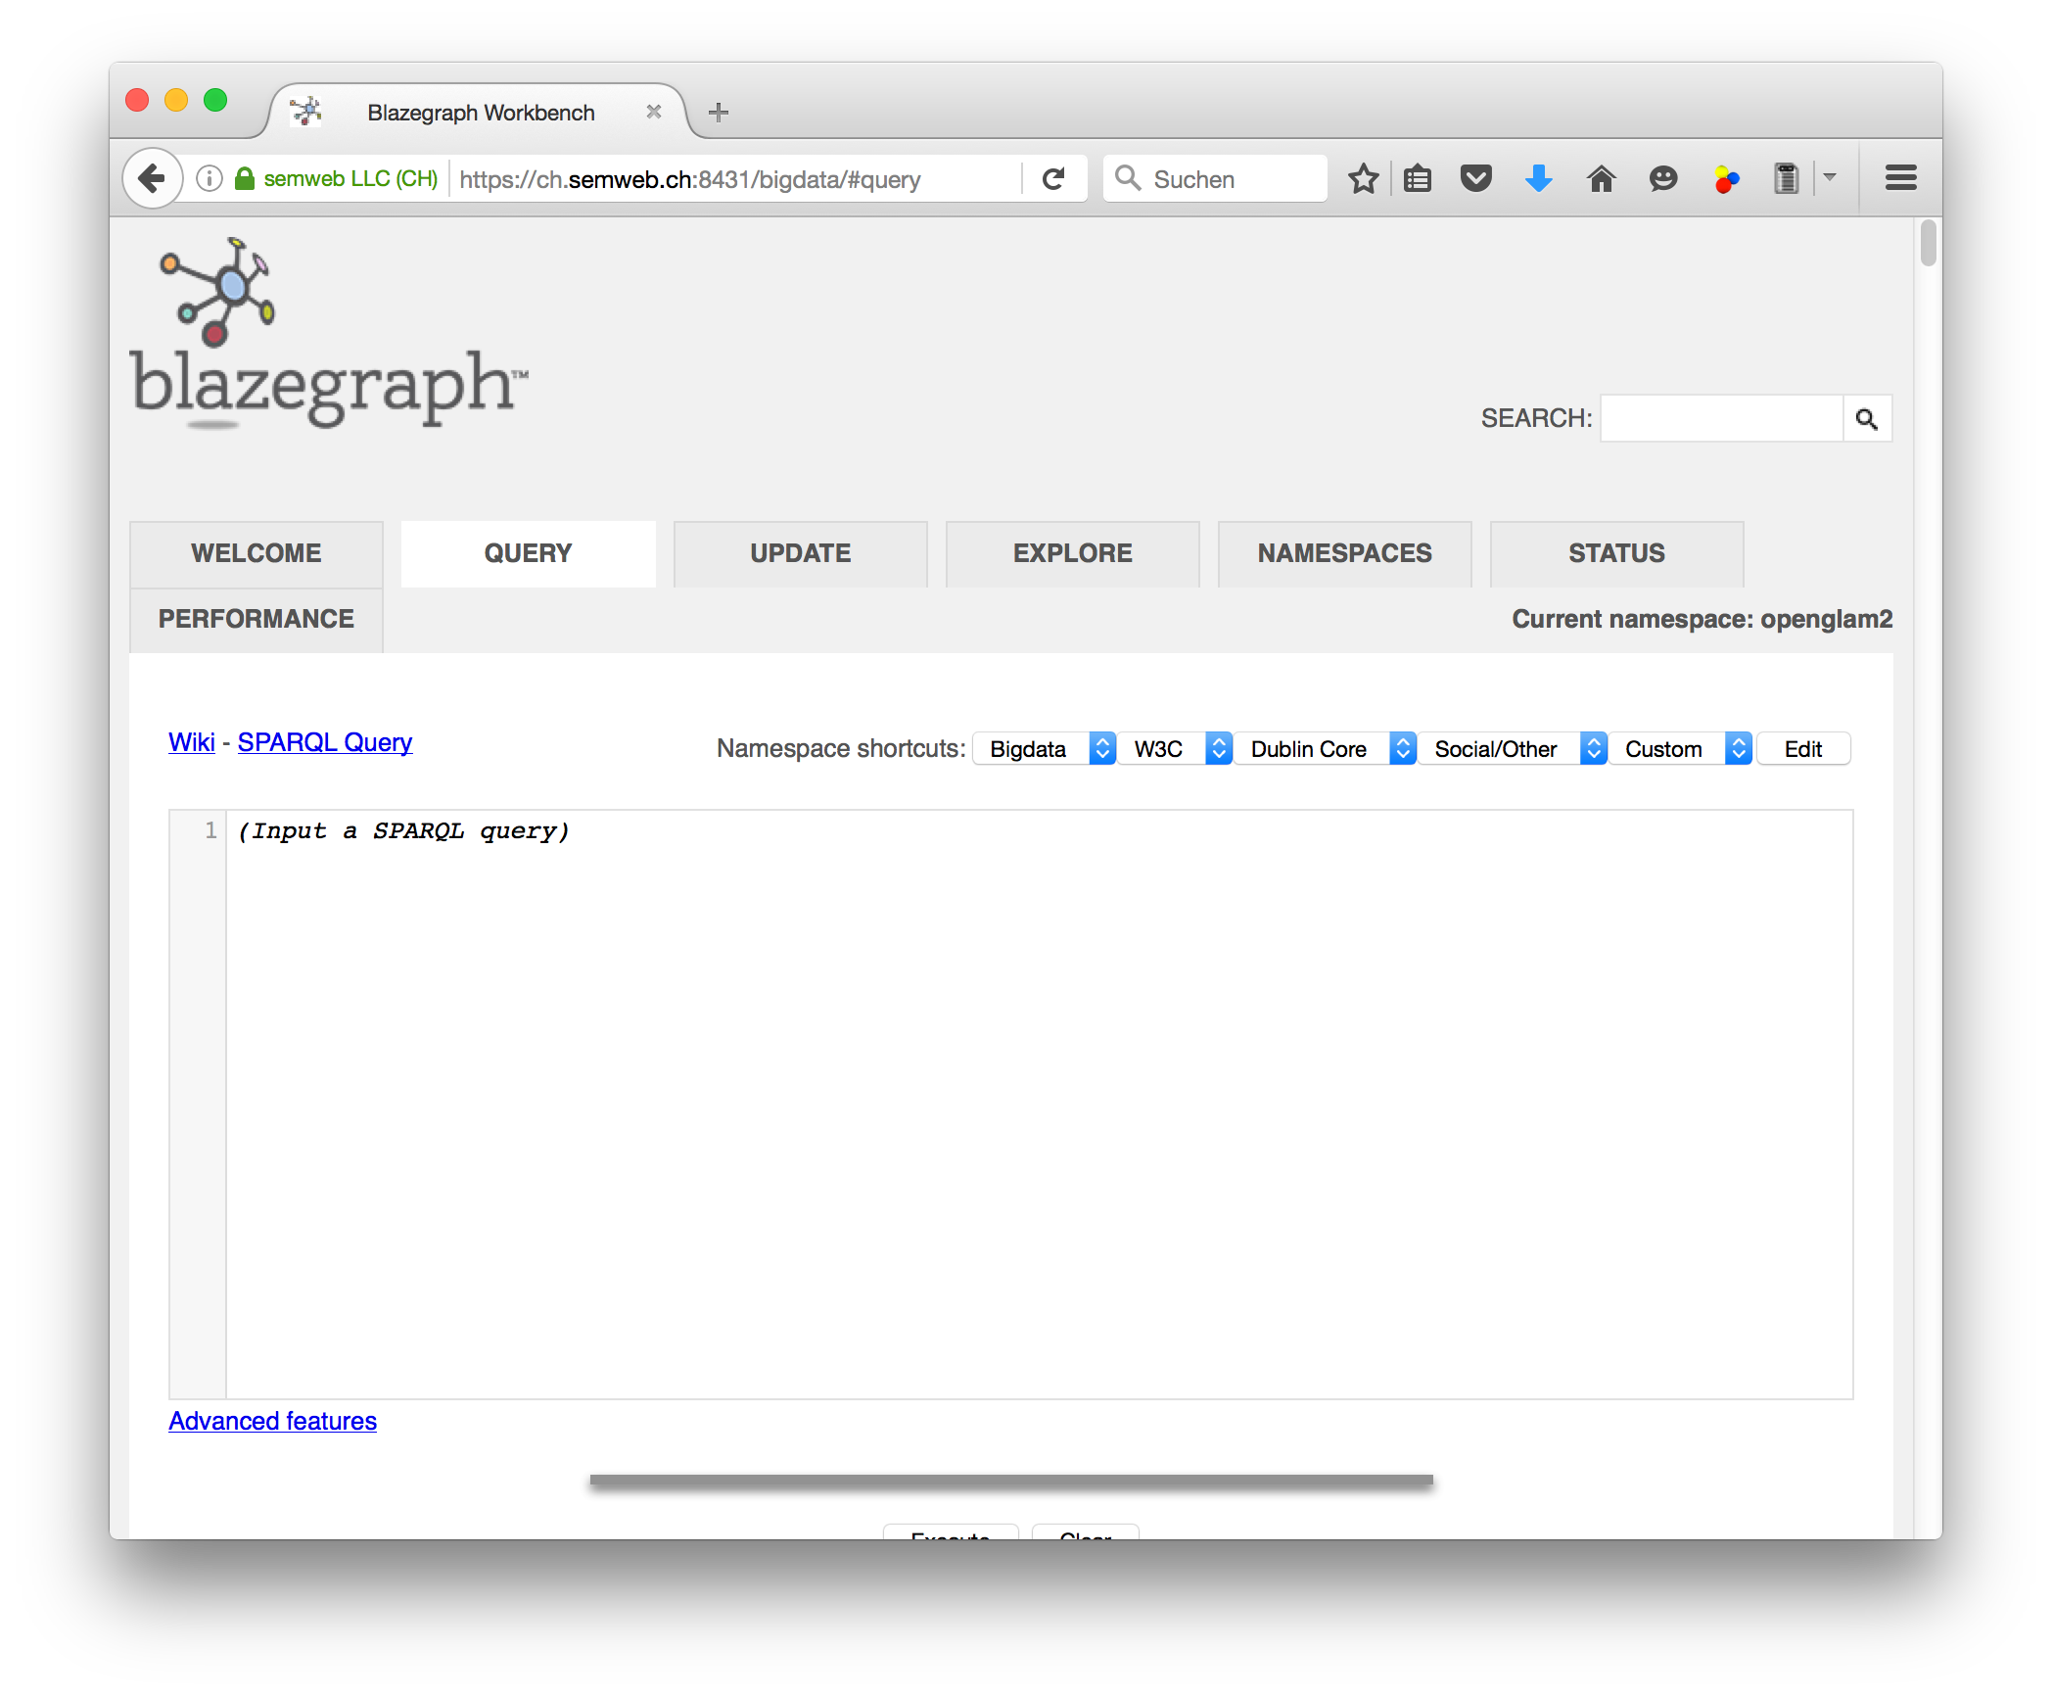Expand the Social/Other shortcuts dropdown

(1512, 749)
